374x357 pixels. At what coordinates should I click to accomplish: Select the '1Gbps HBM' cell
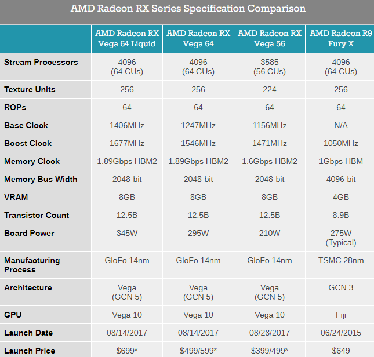tap(341, 161)
